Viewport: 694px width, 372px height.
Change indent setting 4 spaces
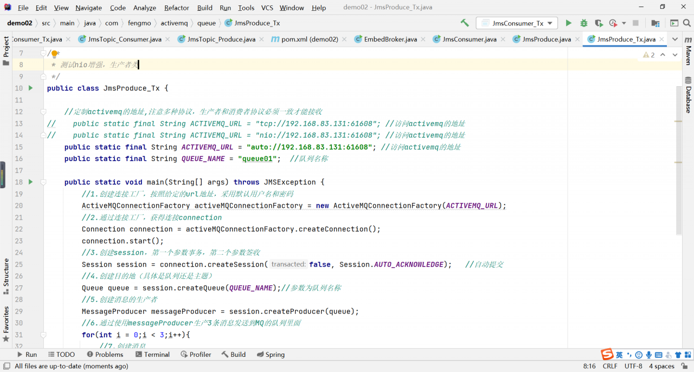[661, 366]
